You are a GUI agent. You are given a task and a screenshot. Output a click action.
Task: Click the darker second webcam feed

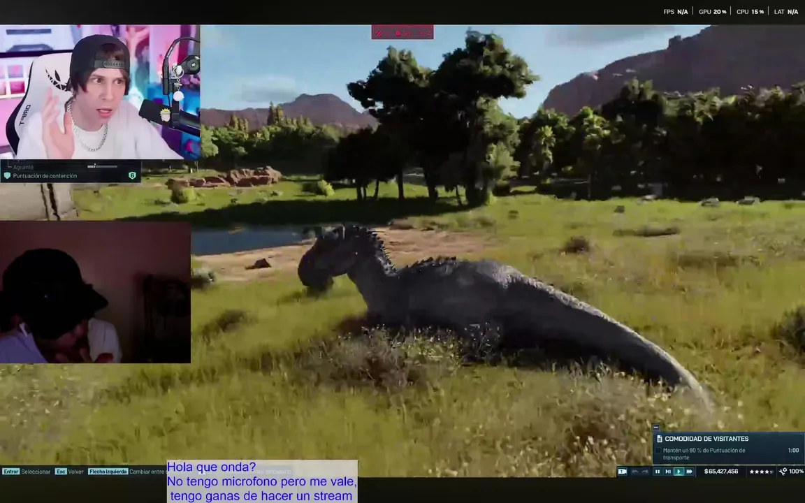pos(95,292)
